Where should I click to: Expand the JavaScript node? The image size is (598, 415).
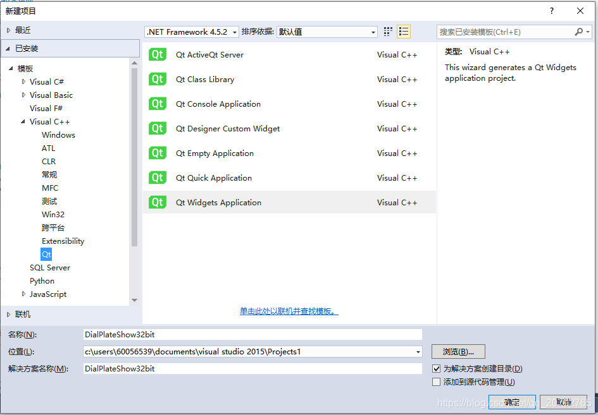click(x=23, y=294)
